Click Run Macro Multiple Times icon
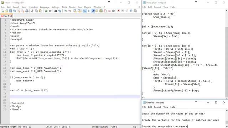The image size is (228, 128). tap(131, 11)
